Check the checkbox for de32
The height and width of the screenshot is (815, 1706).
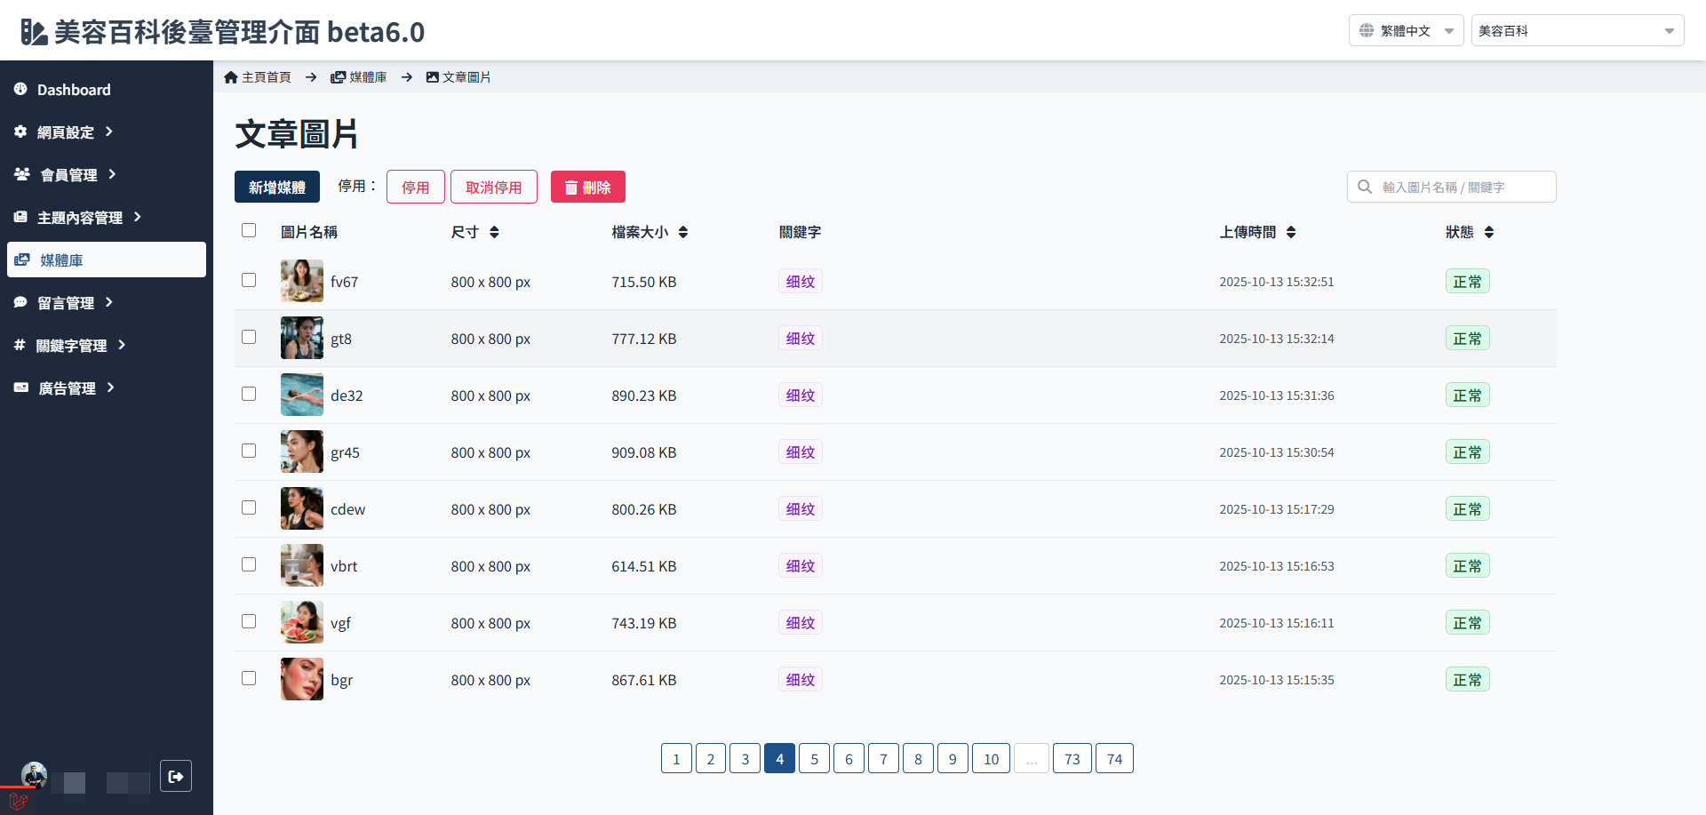coord(249,394)
